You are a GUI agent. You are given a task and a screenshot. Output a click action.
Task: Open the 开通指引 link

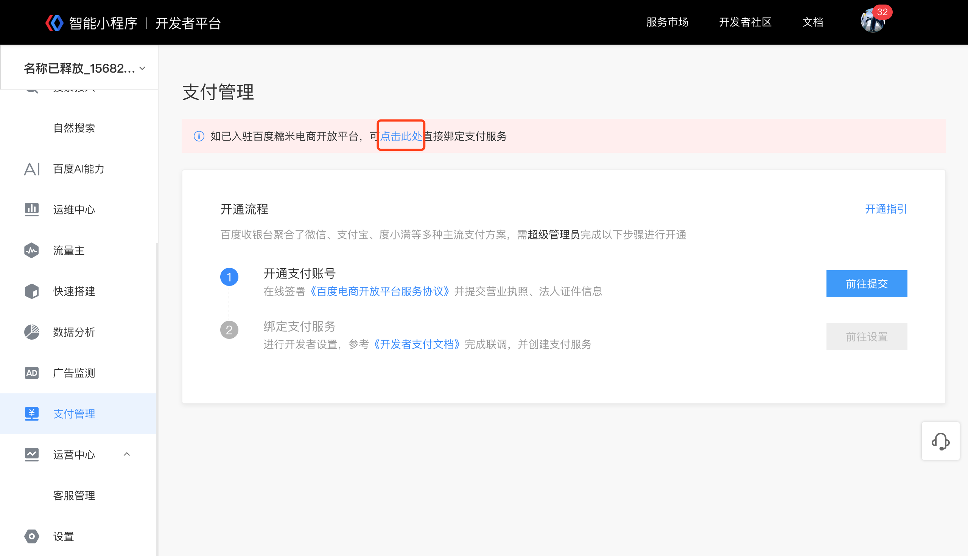pyautogui.click(x=886, y=209)
